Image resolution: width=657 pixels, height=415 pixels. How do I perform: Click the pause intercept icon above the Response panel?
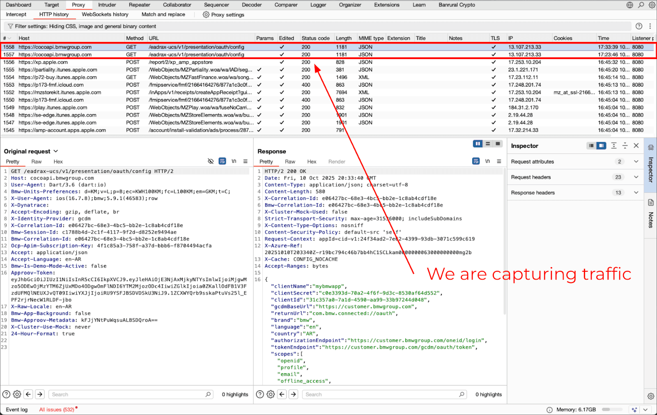[x=478, y=144]
